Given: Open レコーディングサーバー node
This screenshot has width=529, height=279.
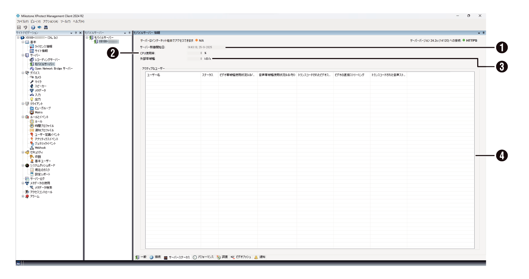Looking at the screenshot, I should coord(47,60).
